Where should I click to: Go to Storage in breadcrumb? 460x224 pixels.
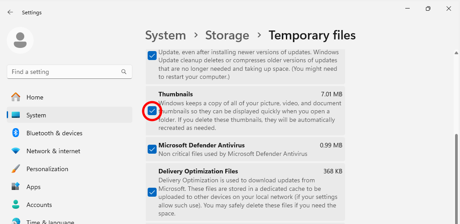click(227, 35)
